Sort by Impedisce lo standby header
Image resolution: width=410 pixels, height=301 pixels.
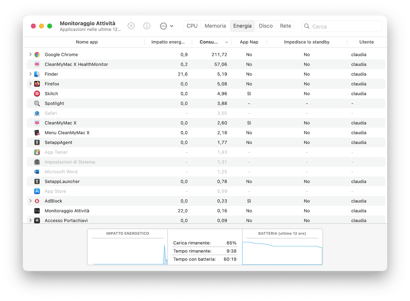point(307,42)
